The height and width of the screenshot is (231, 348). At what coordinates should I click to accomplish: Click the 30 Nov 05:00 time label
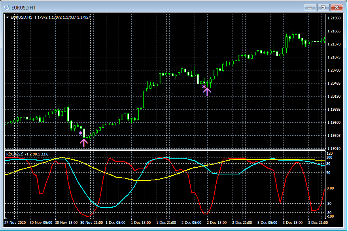(x=41, y=223)
